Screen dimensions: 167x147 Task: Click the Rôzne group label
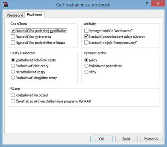coord(15,88)
